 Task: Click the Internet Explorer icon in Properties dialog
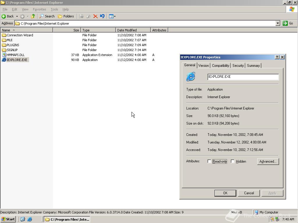pos(191,76)
